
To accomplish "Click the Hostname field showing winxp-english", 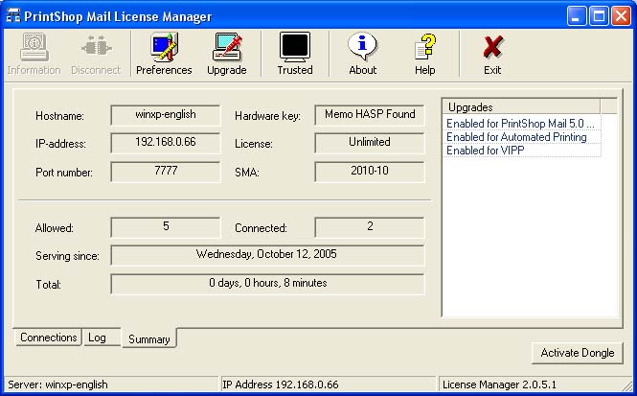I will tap(166, 115).
